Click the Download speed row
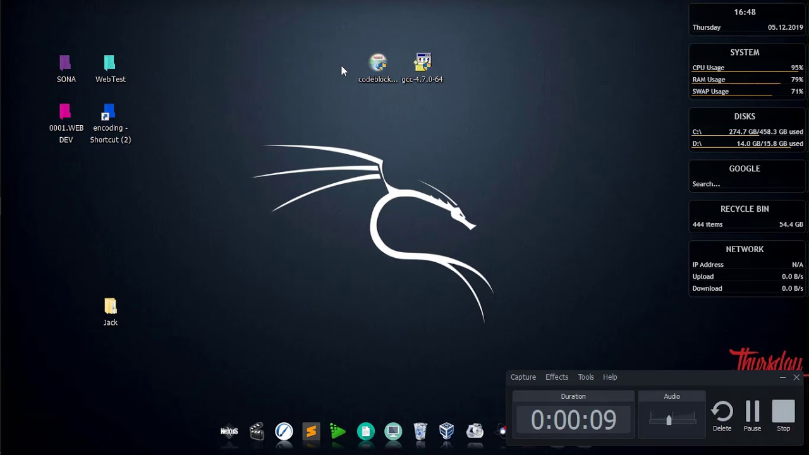809x455 pixels. (x=748, y=288)
